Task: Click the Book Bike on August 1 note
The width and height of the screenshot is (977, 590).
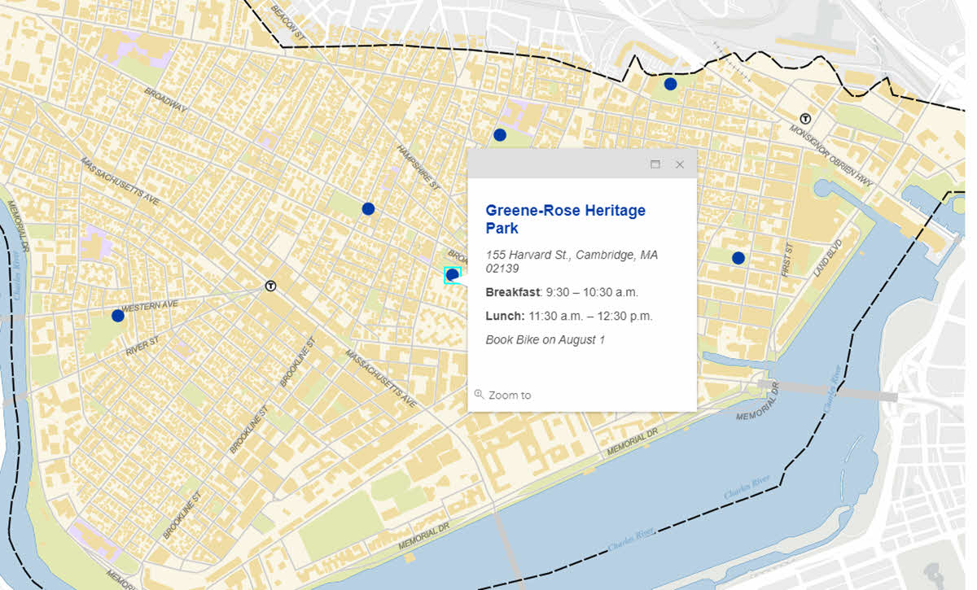Action: 545,339
